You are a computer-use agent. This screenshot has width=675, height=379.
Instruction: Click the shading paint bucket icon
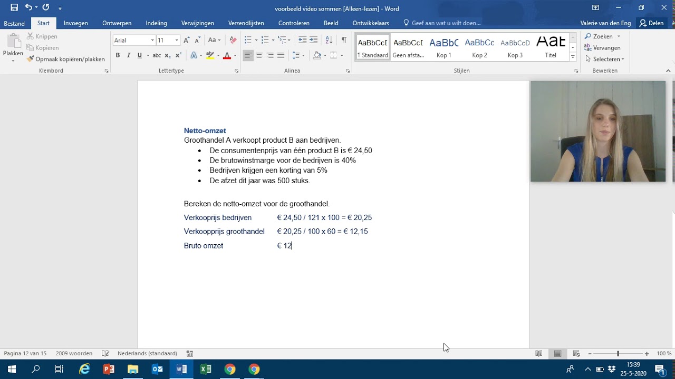(317, 55)
